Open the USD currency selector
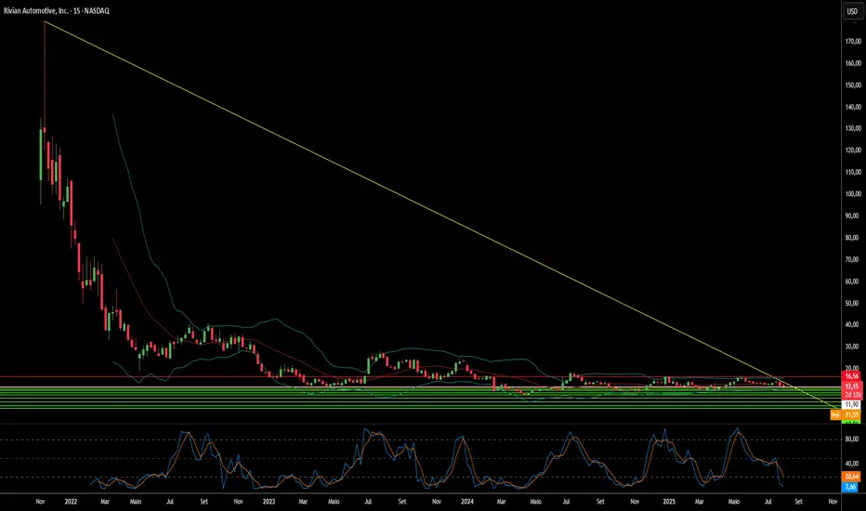The height and width of the screenshot is (511, 866). tap(850, 11)
